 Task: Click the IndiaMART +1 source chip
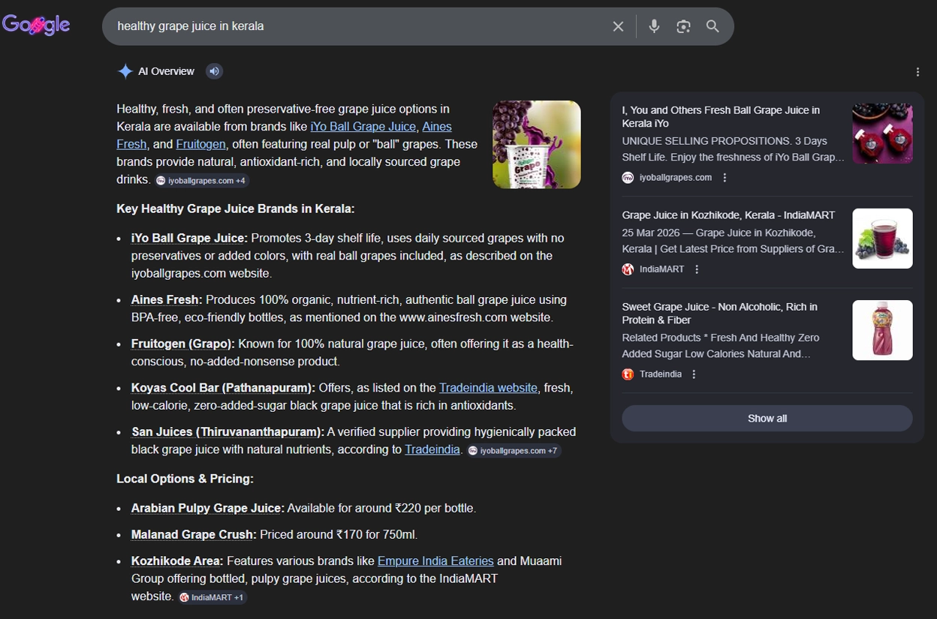point(212,598)
